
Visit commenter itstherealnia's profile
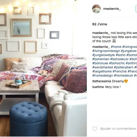(x=102, y=81)
